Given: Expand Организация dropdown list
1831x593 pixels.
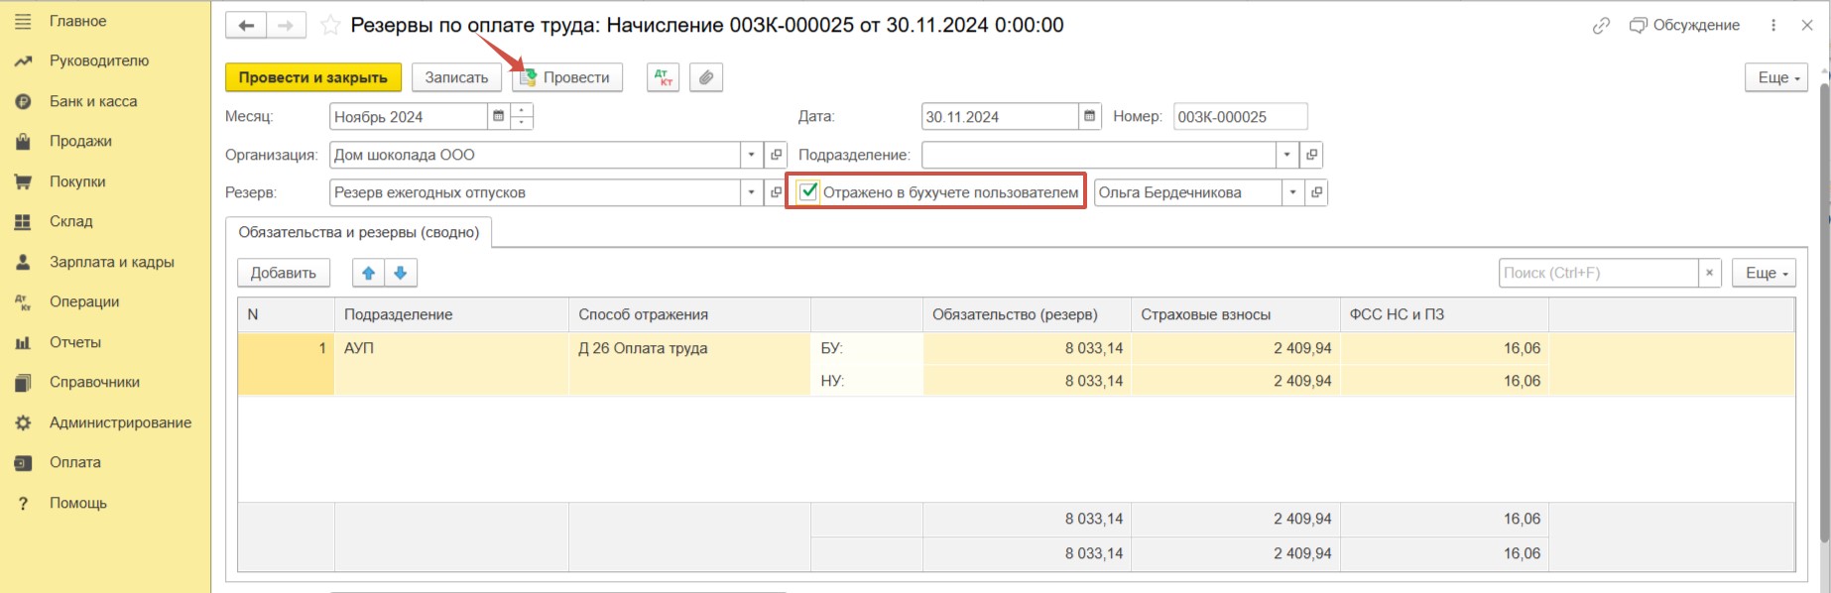Looking at the screenshot, I should pos(752,155).
